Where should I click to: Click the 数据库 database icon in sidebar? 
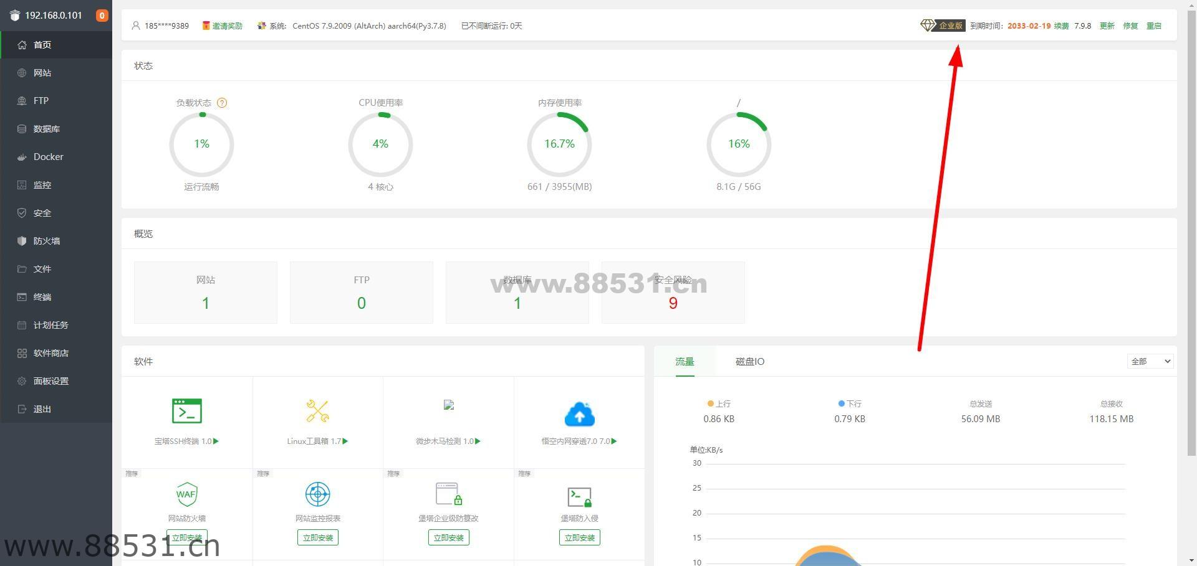[x=22, y=129]
